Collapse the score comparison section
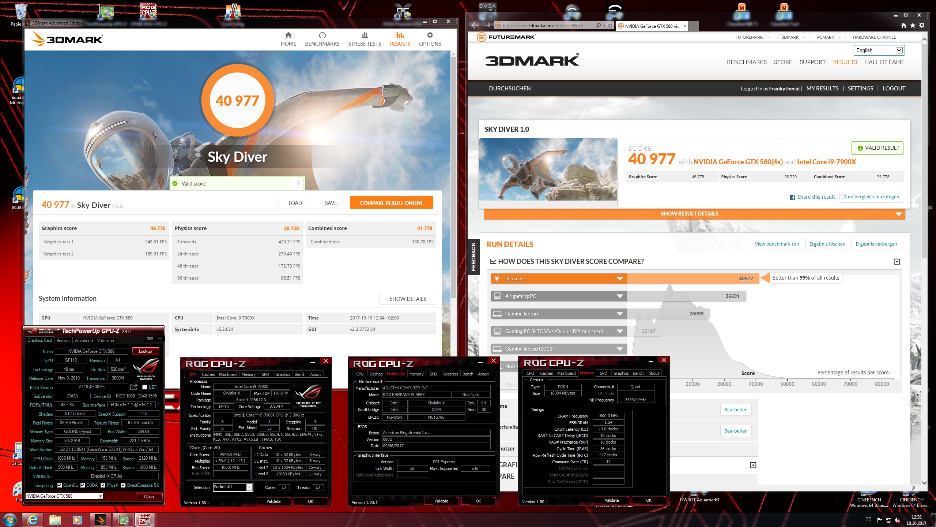The height and width of the screenshot is (527, 936). click(897, 261)
